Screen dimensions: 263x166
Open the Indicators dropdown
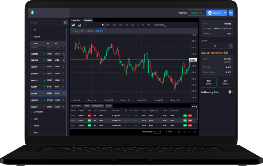(x=159, y=25)
